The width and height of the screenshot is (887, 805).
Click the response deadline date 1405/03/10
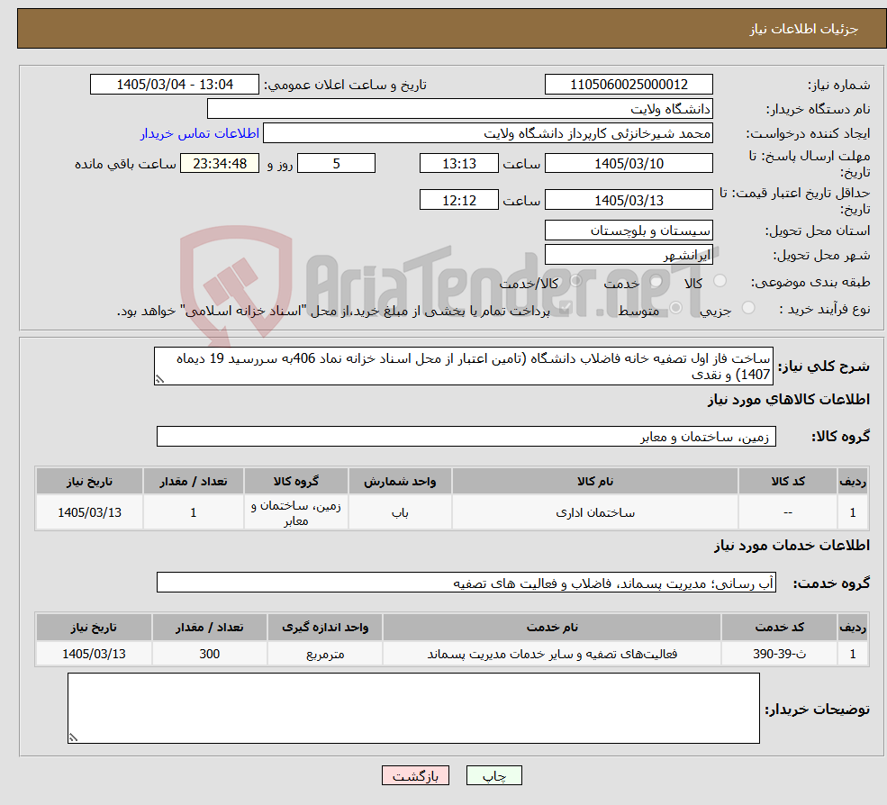coord(629,164)
